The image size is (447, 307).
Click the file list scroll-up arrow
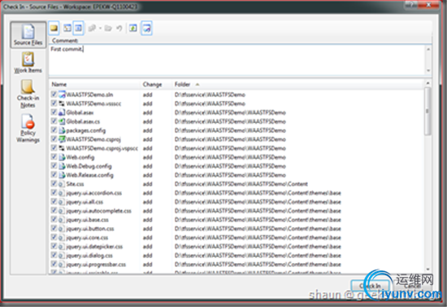(x=427, y=83)
